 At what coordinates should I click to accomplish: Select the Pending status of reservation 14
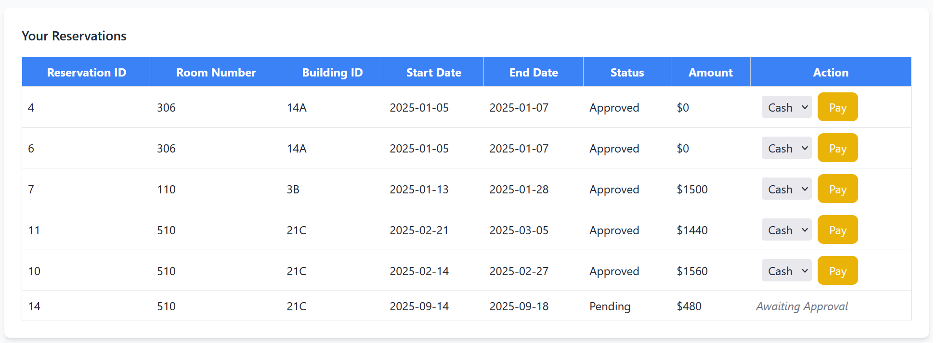(610, 306)
